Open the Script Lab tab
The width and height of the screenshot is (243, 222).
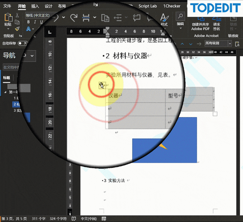point(148,6)
